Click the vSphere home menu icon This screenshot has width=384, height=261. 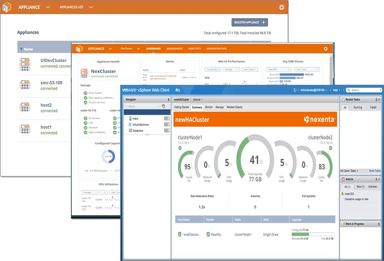pyautogui.click(x=177, y=90)
